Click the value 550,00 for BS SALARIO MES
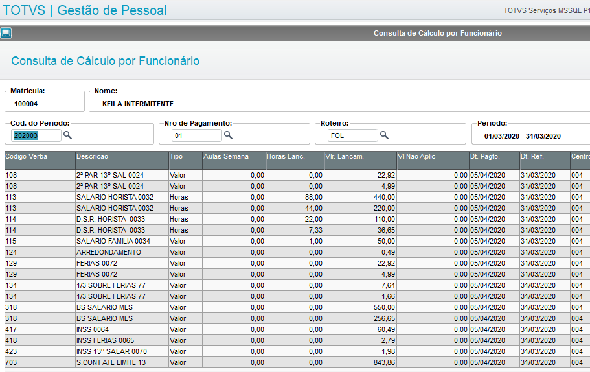Screen dimensions: 590x372 [384, 307]
